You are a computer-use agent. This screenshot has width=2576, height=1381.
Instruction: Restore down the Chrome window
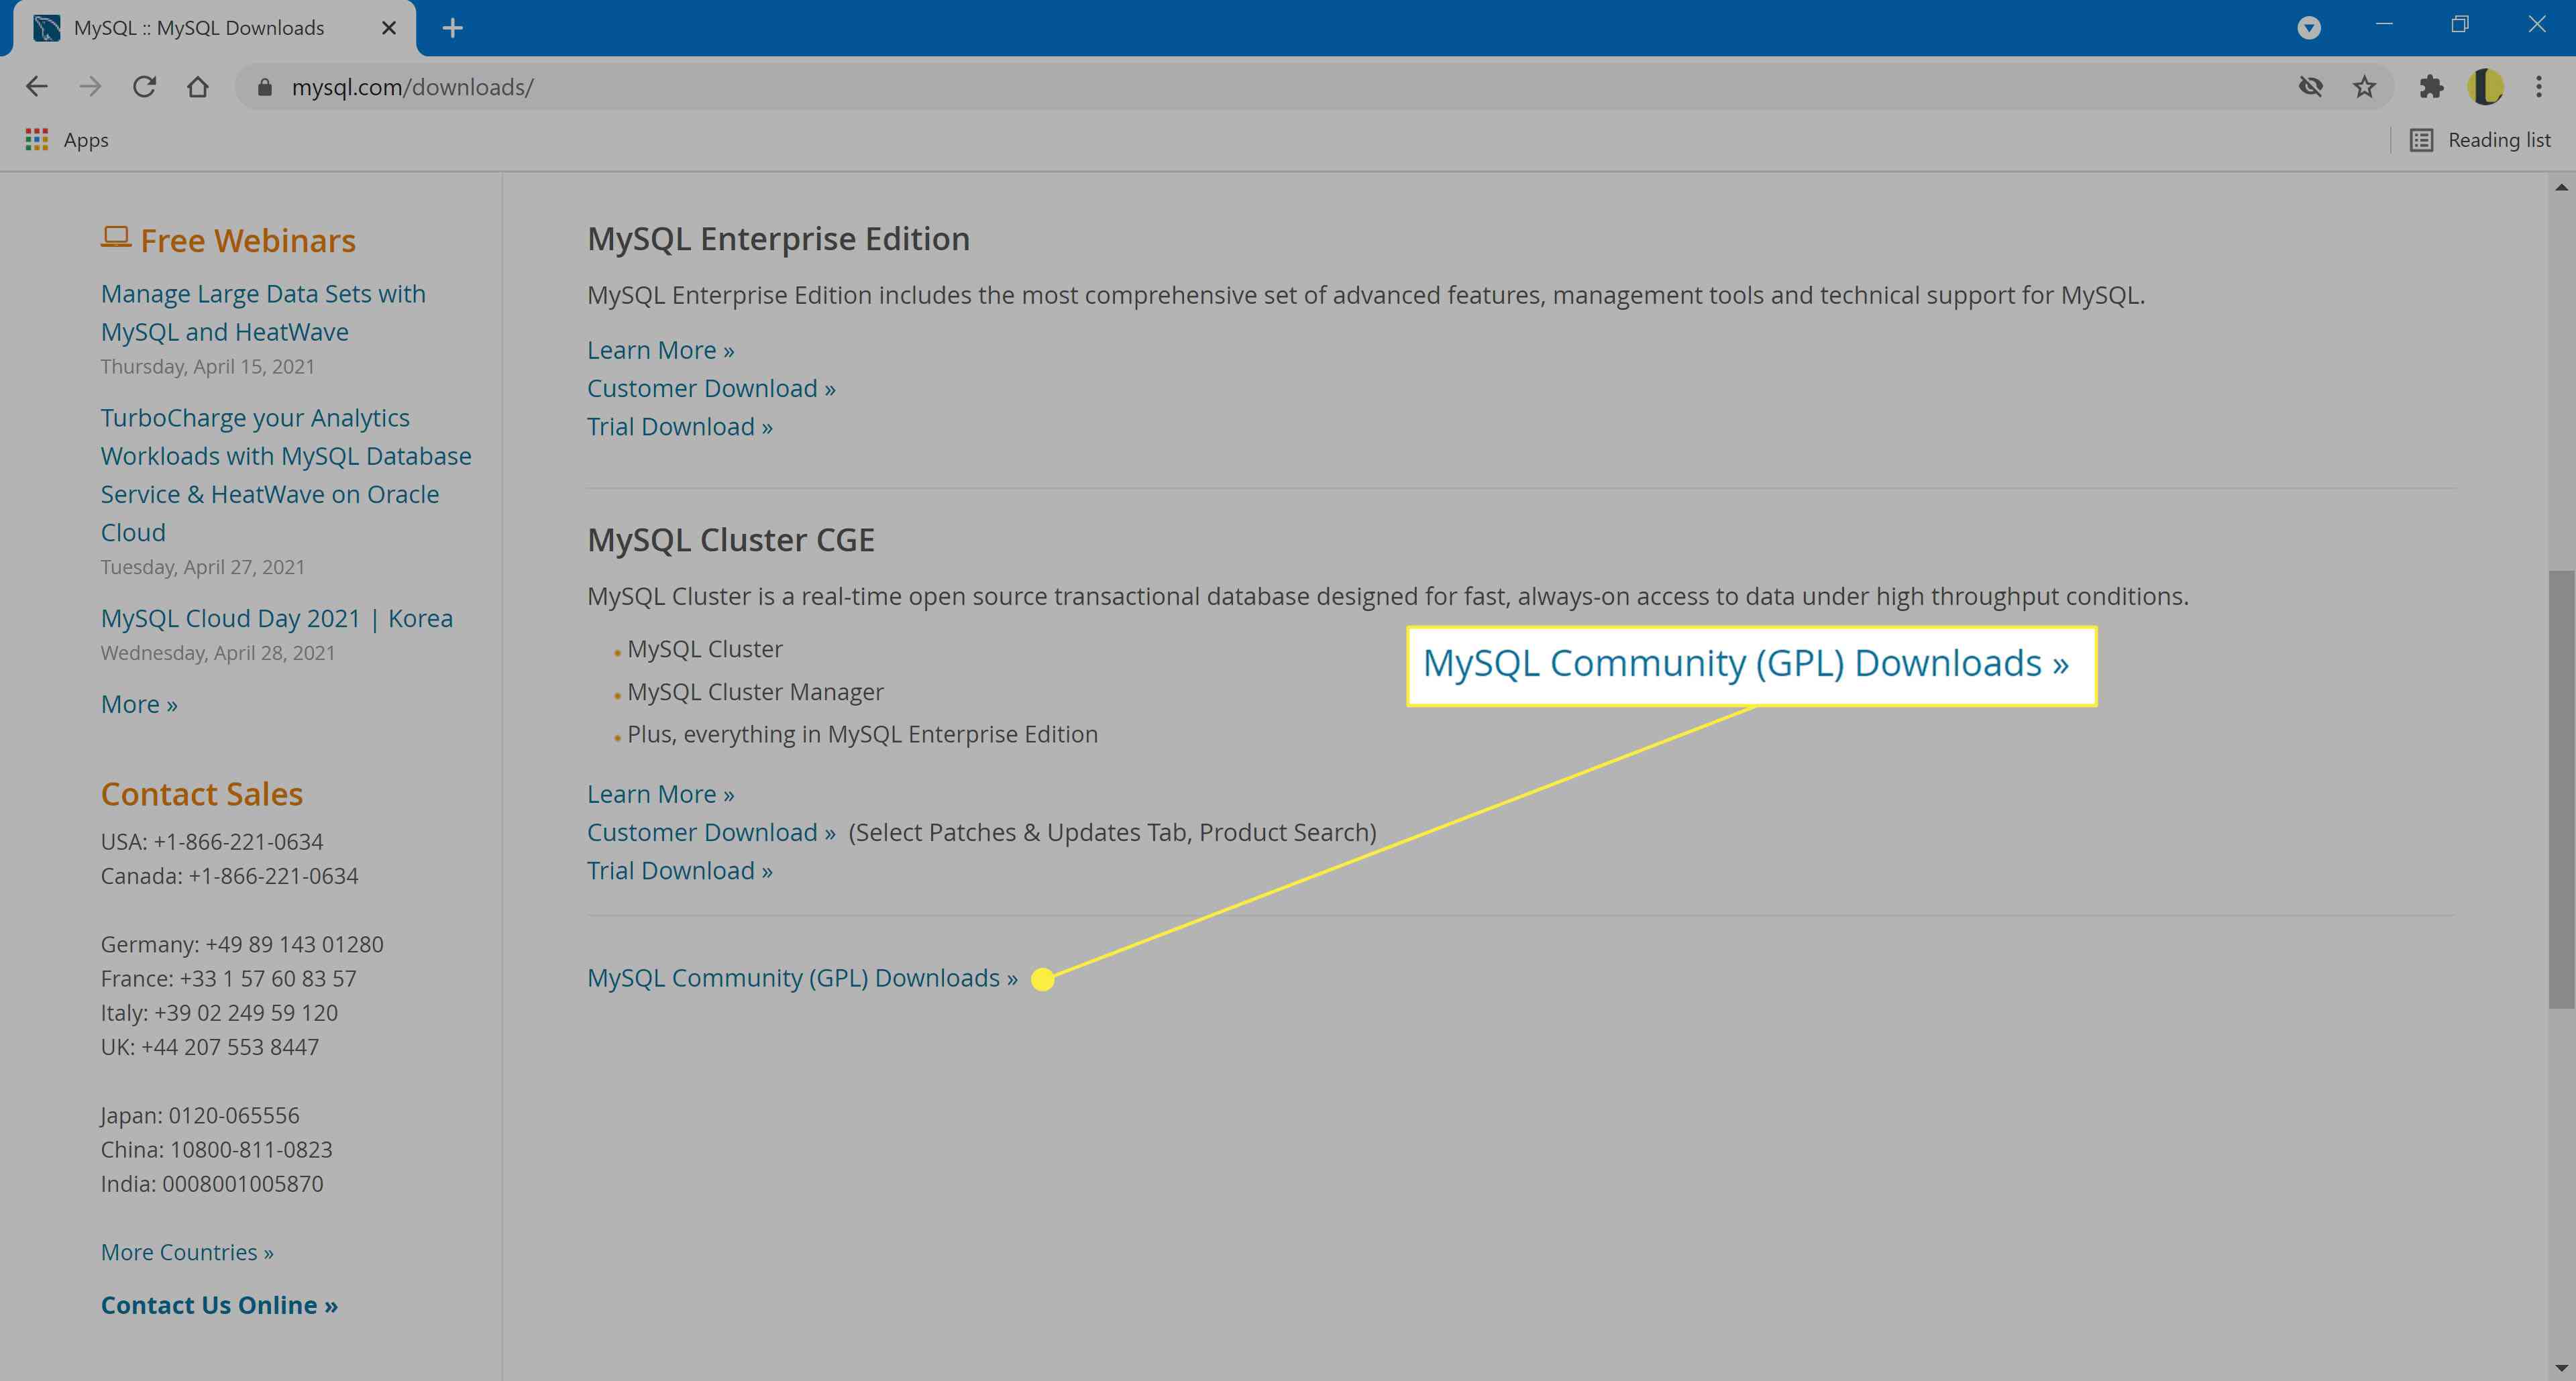(2460, 24)
